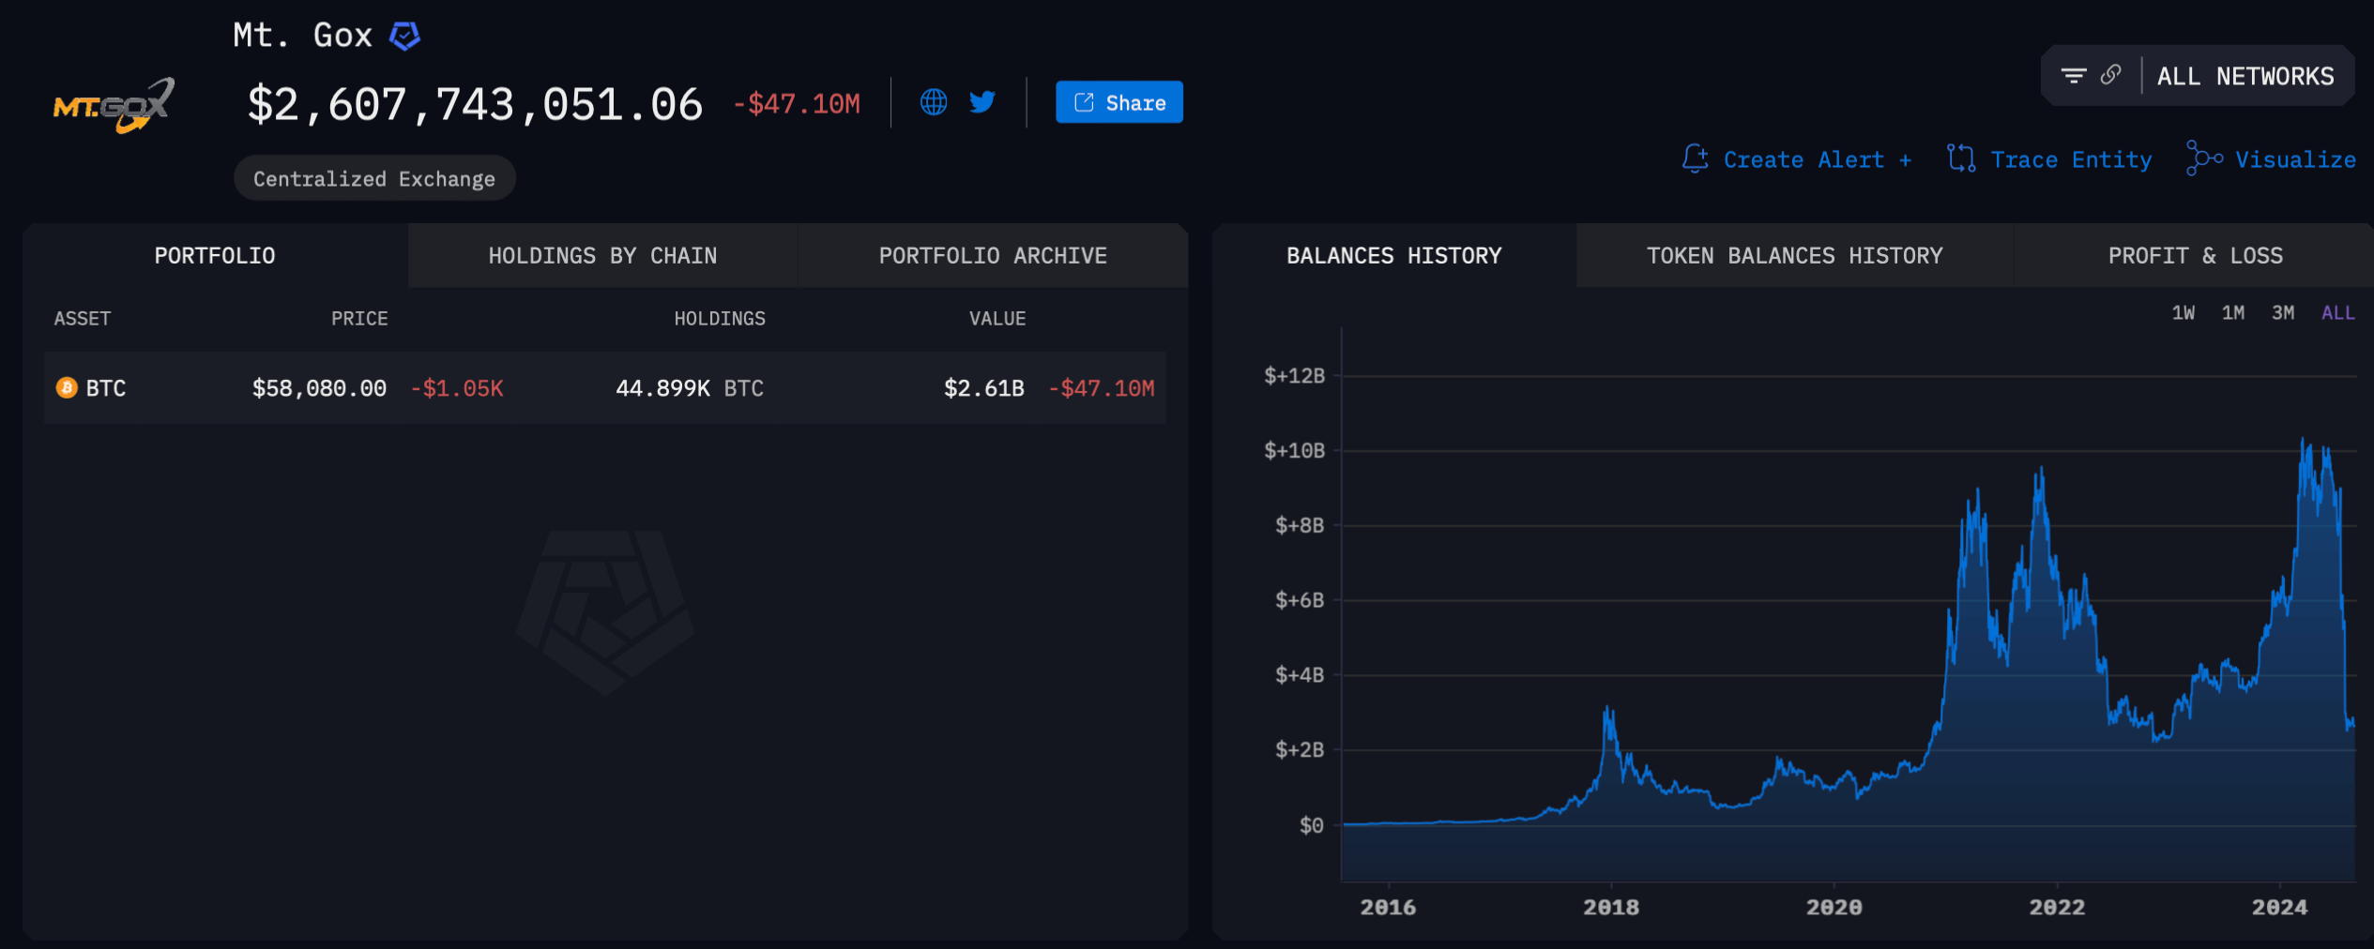
Task: Select the 1W chart time range
Action: pos(2183,313)
